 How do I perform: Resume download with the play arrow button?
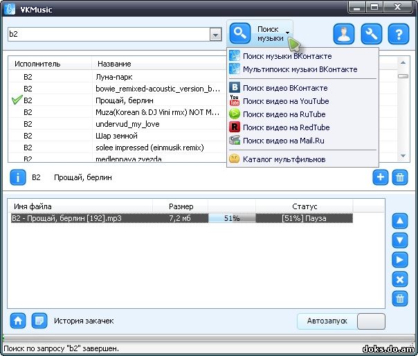pyautogui.click(x=400, y=260)
